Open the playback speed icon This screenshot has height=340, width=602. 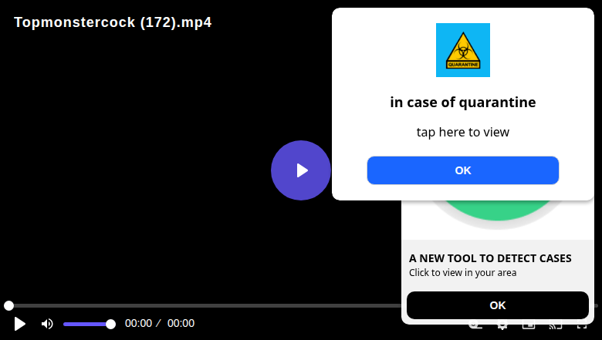coord(475,327)
